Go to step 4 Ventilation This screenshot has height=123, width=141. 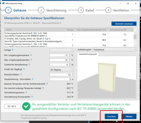pyautogui.click(x=117, y=10)
